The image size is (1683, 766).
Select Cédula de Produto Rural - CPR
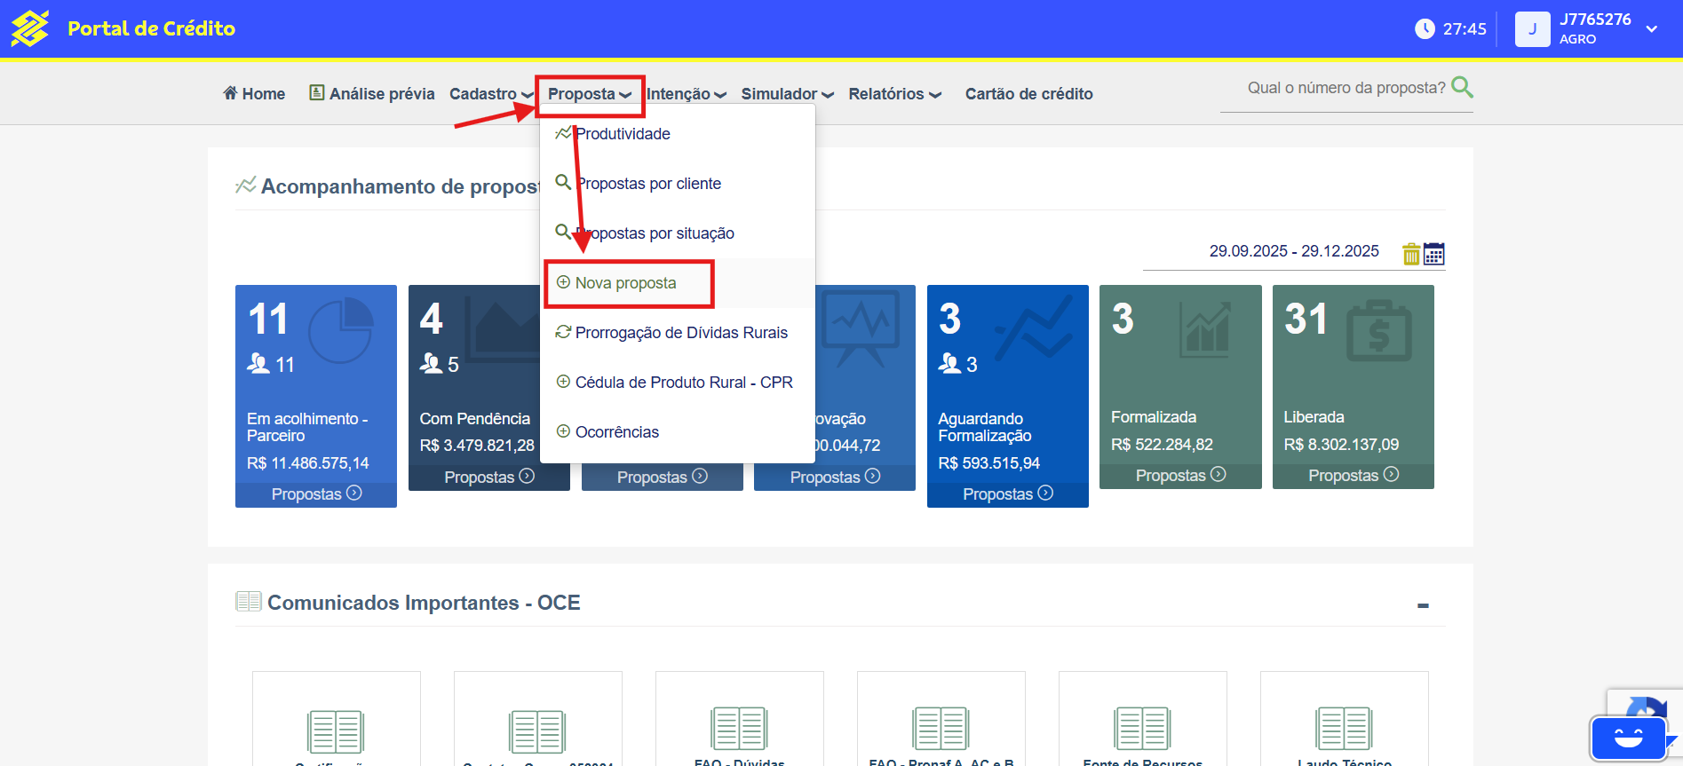point(683,383)
